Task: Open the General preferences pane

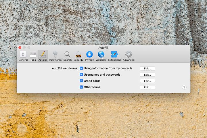Action: click(23, 56)
